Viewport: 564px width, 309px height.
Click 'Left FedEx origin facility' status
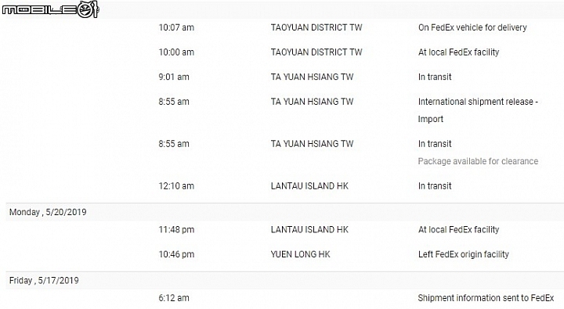(463, 255)
